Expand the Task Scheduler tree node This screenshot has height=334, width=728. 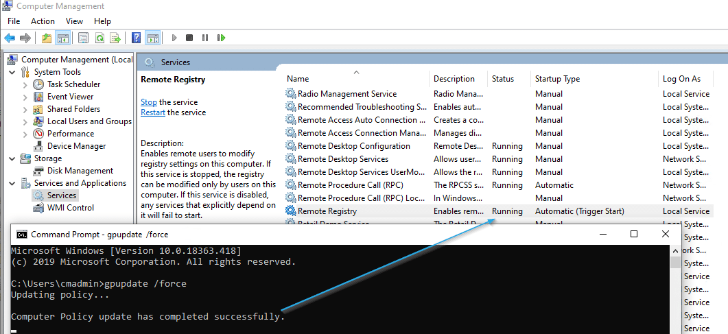[x=25, y=84]
